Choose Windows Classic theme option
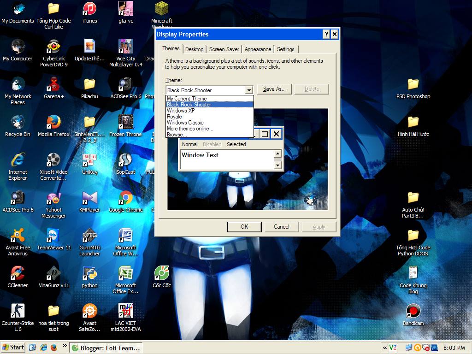 210,123
